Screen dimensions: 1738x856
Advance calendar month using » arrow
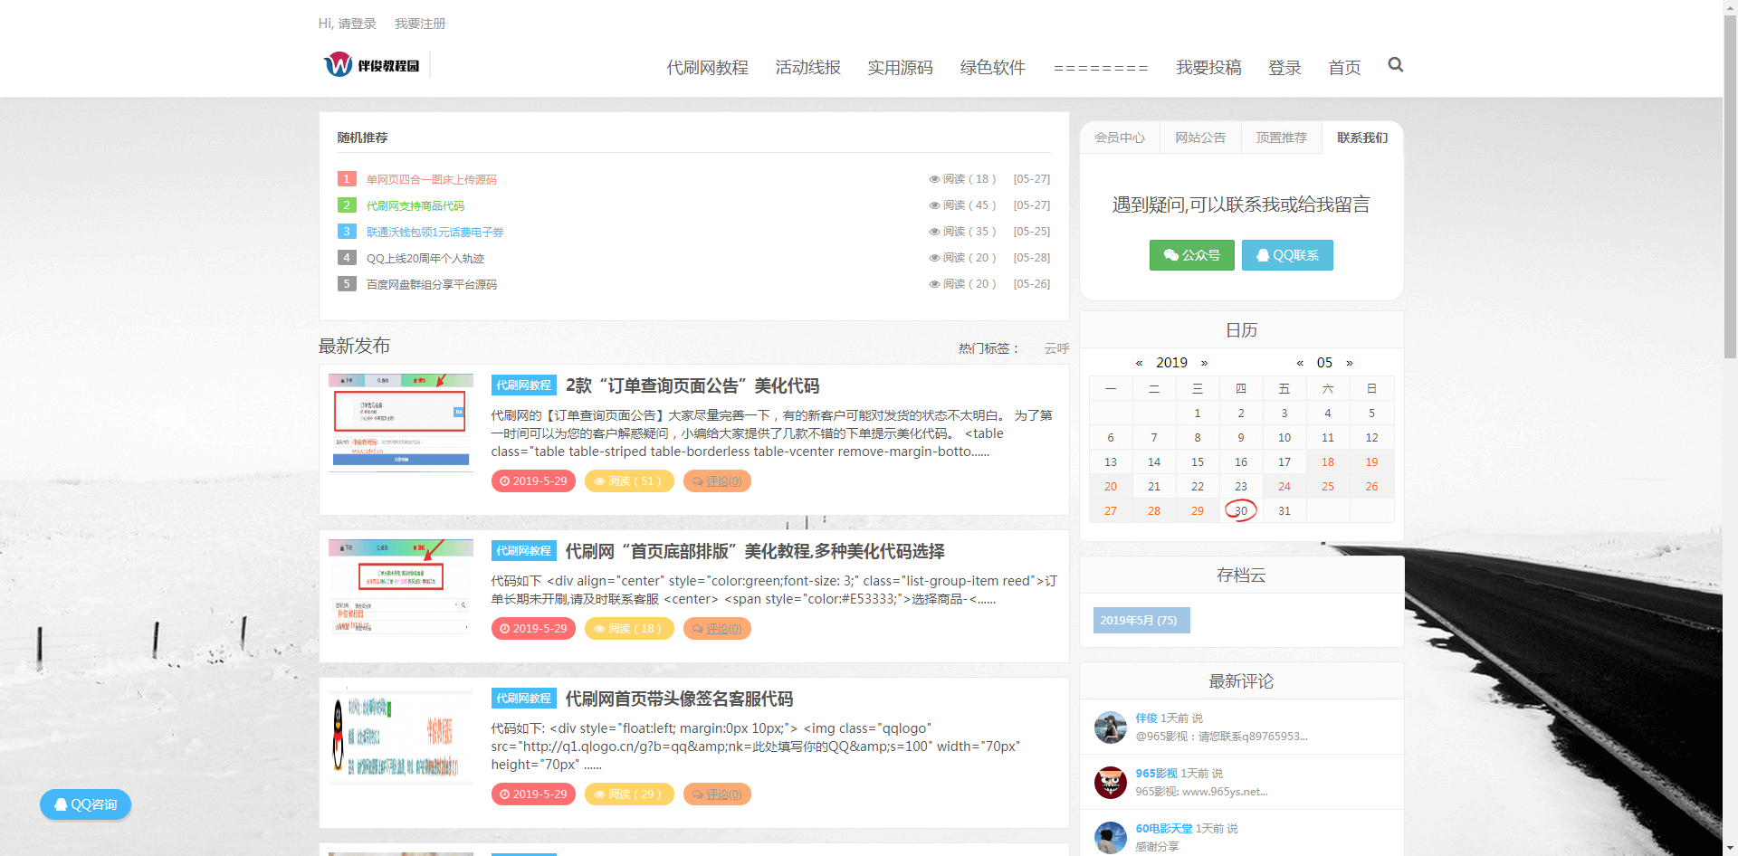coord(1350,362)
